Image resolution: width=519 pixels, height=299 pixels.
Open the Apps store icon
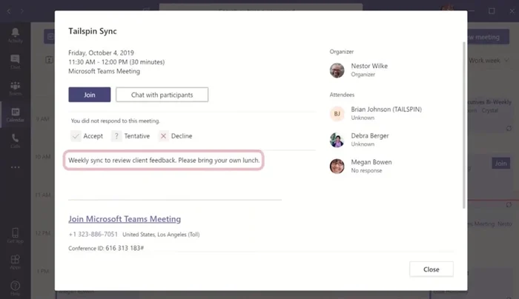(x=15, y=262)
